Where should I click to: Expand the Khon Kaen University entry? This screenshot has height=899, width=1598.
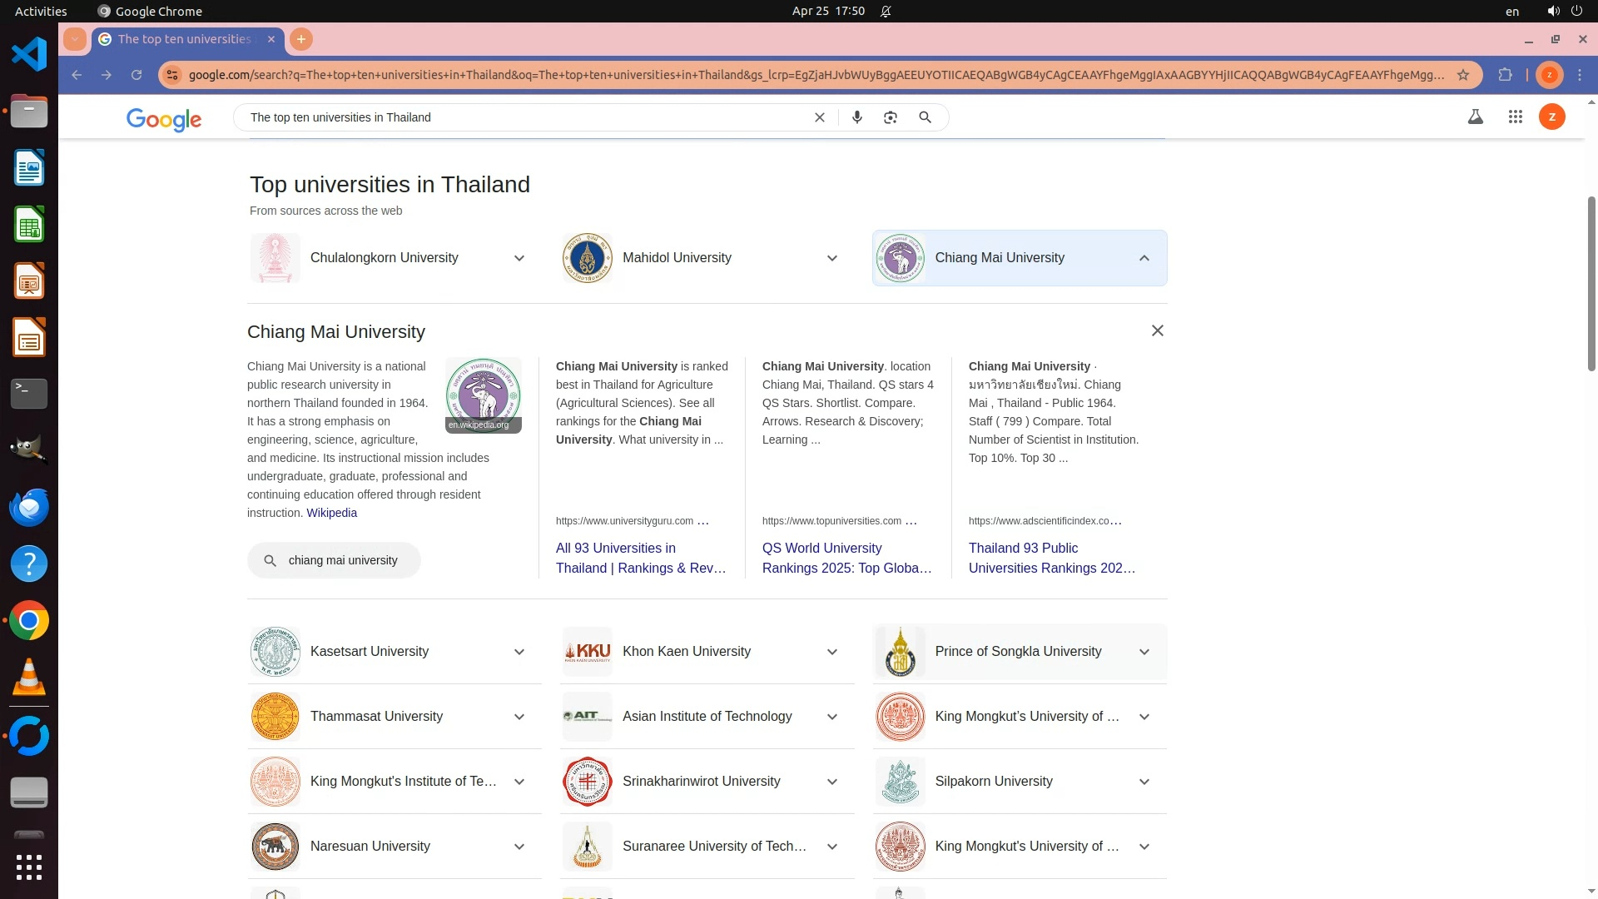pos(831,652)
